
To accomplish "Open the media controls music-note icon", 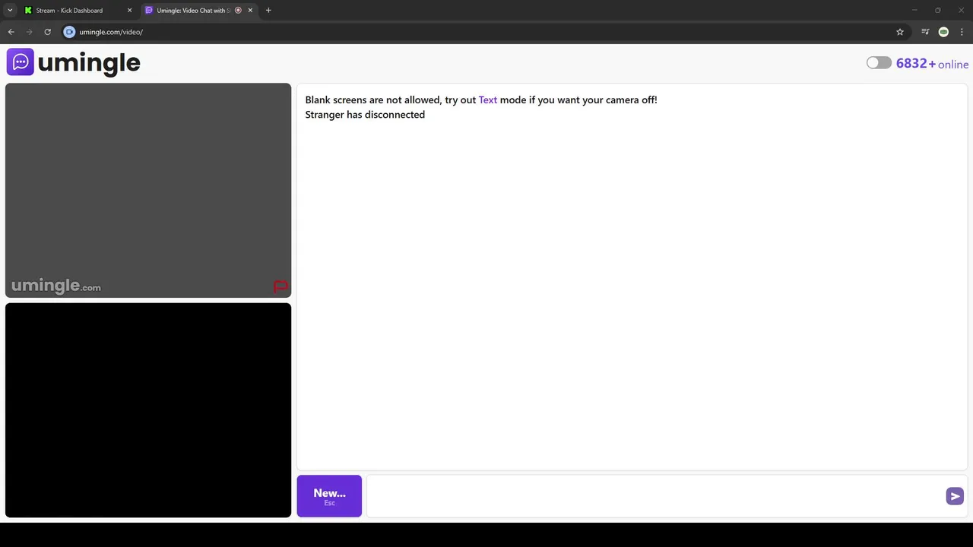I will coord(925,32).
